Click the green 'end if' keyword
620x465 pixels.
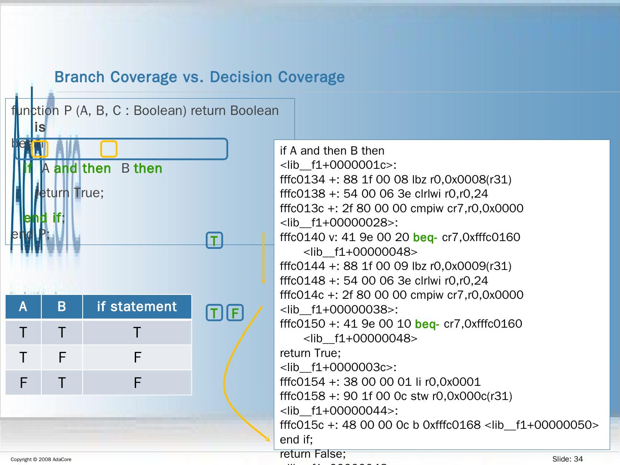42,218
